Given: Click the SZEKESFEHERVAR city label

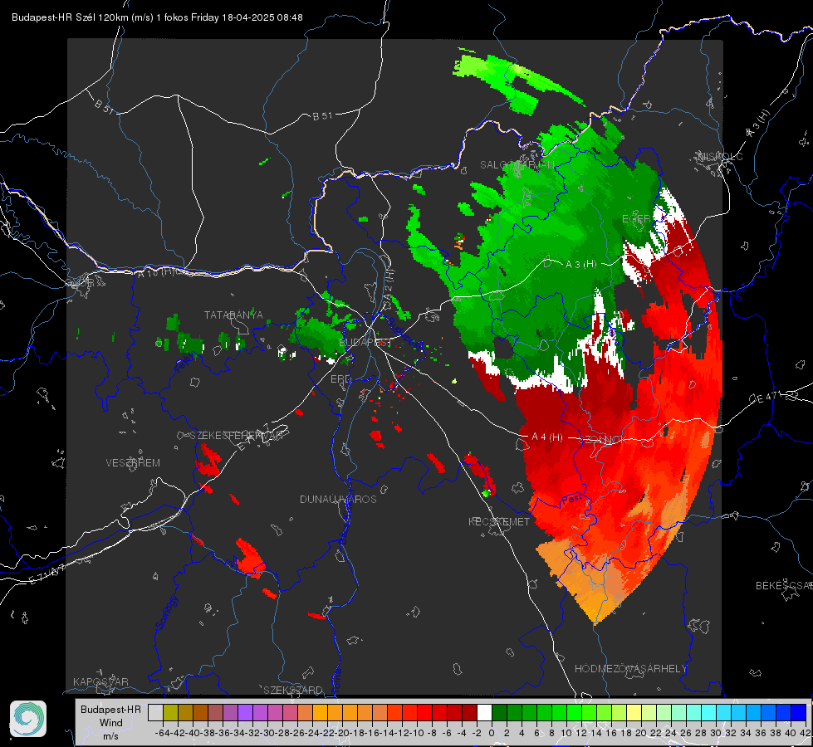Looking at the screenshot, I should pyautogui.click(x=235, y=436).
